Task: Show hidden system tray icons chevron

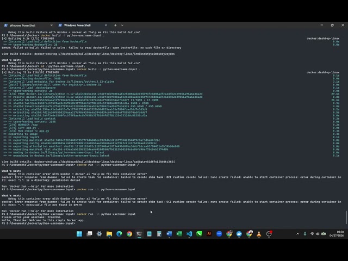Action: coord(297,234)
